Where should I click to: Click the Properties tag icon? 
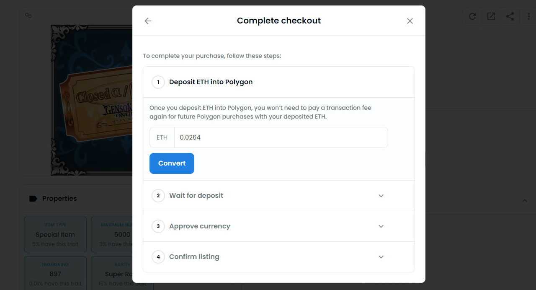pos(33,199)
